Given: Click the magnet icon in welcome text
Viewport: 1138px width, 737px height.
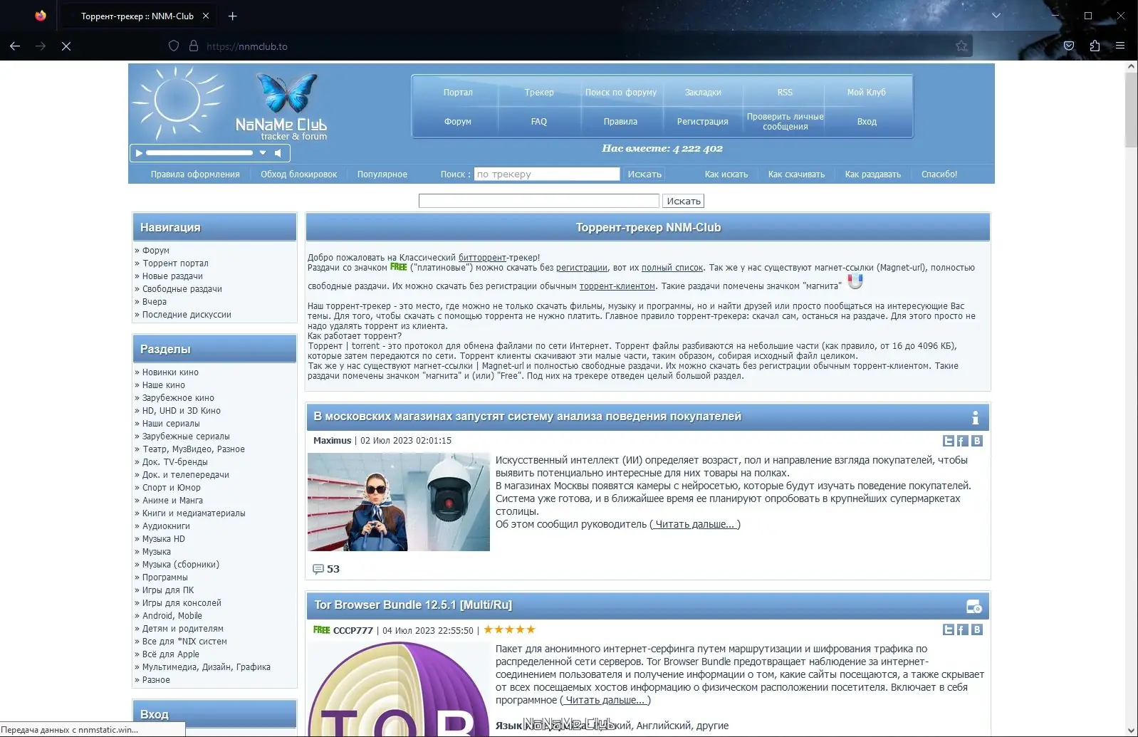Looking at the screenshot, I should [855, 282].
